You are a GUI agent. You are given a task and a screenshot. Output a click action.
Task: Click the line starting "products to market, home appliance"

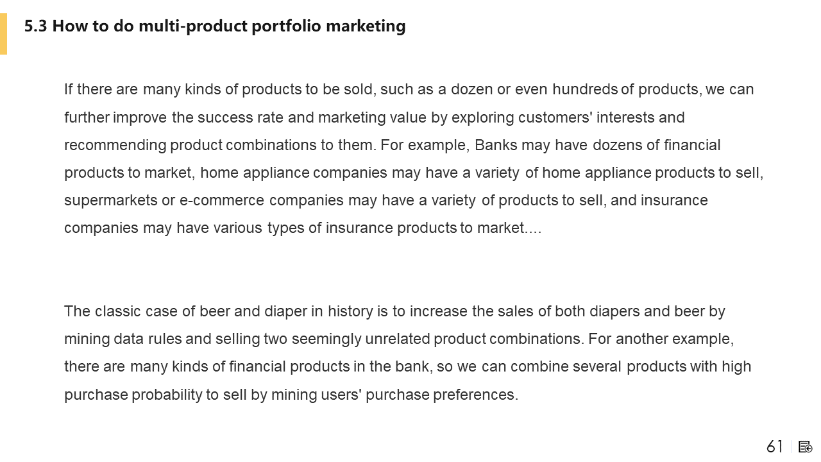pyautogui.click(x=414, y=173)
